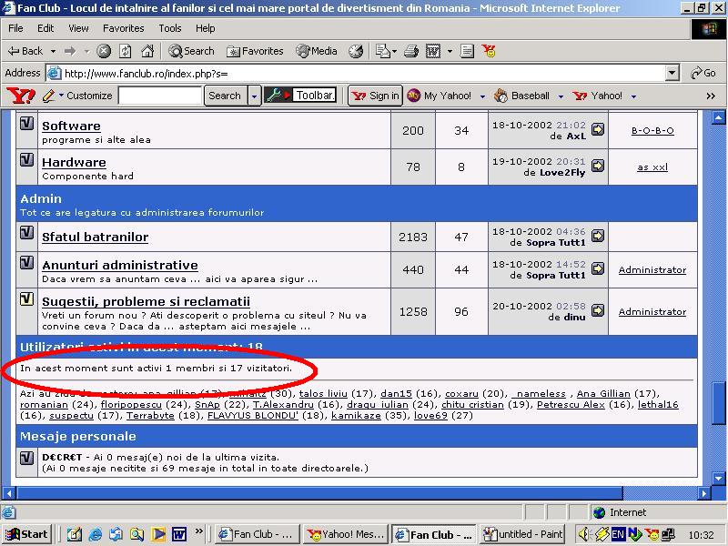The height and width of the screenshot is (546, 728).
Task: Click the Windows Start button
Action: coord(26,534)
